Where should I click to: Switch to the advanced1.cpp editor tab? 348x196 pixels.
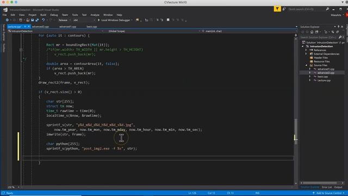click(x=67, y=27)
